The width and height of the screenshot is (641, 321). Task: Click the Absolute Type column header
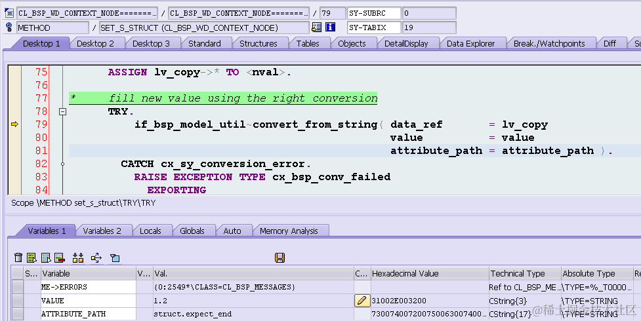tap(597, 273)
